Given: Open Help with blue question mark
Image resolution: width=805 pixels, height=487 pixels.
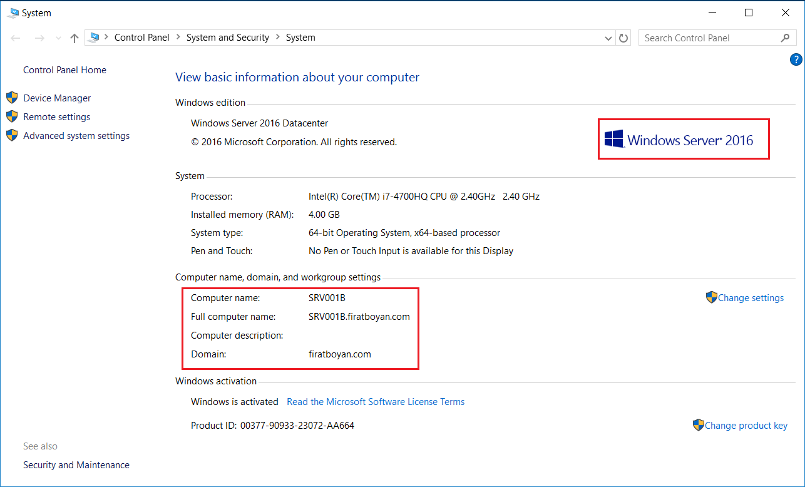Looking at the screenshot, I should [796, 60].
